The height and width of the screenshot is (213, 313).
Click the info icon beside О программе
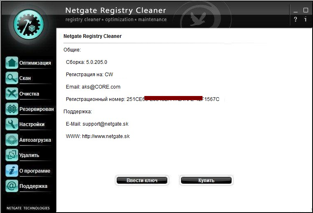(x=12, y=171)
